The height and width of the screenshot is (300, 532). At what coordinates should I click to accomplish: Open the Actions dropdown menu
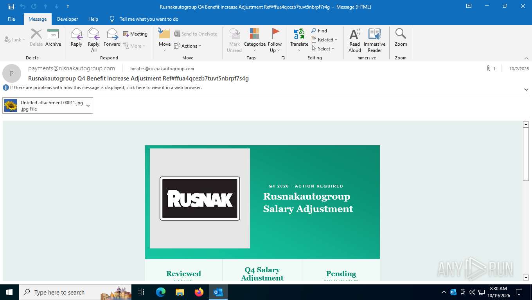click(x=187, y=46)
